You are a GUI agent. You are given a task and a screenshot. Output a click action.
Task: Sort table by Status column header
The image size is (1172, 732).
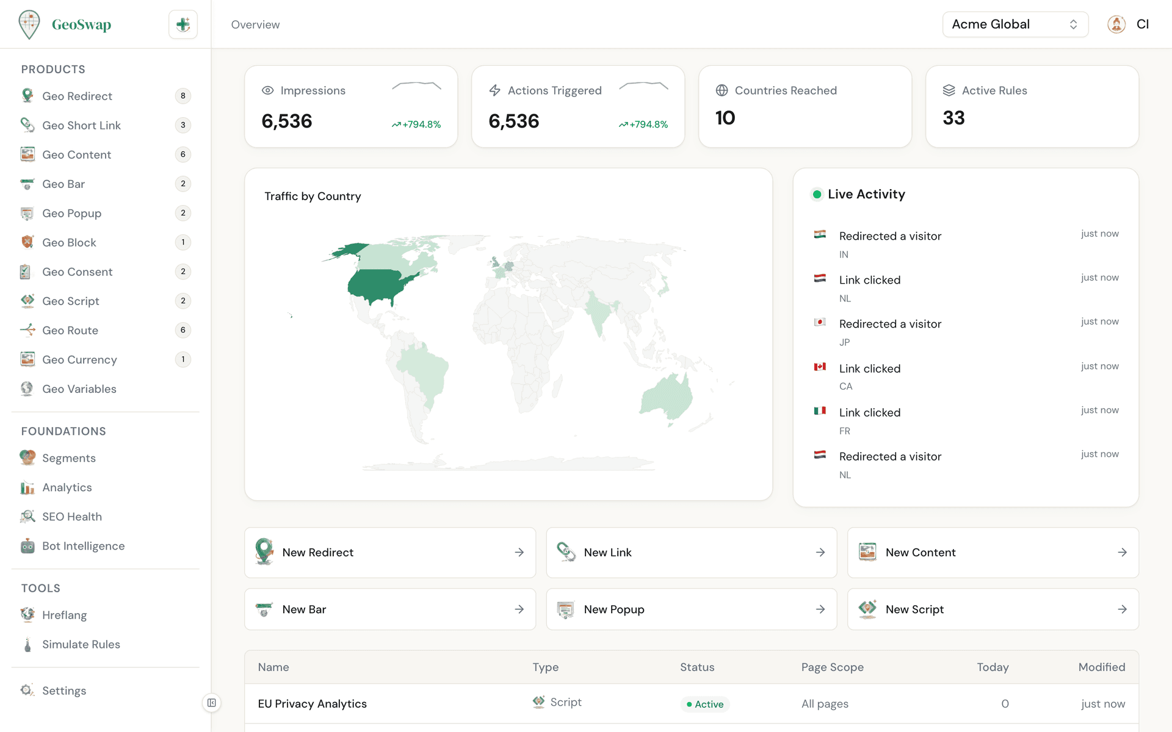(x=696, y=667)
